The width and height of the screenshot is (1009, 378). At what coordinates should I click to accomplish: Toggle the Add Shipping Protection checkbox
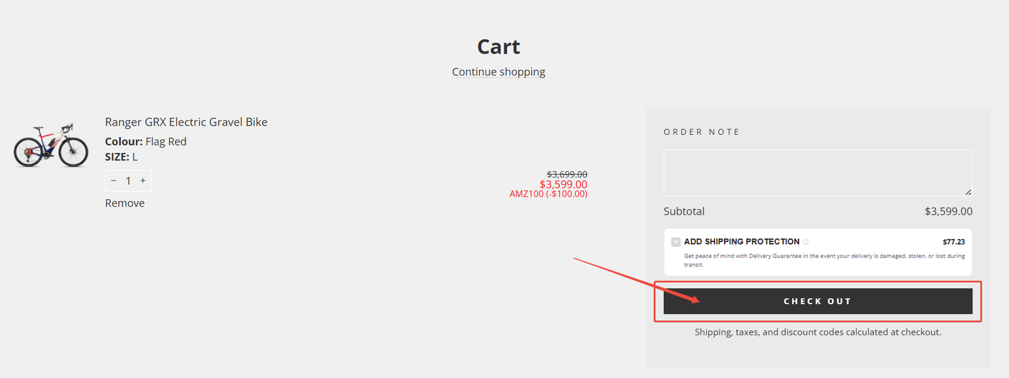676,242
